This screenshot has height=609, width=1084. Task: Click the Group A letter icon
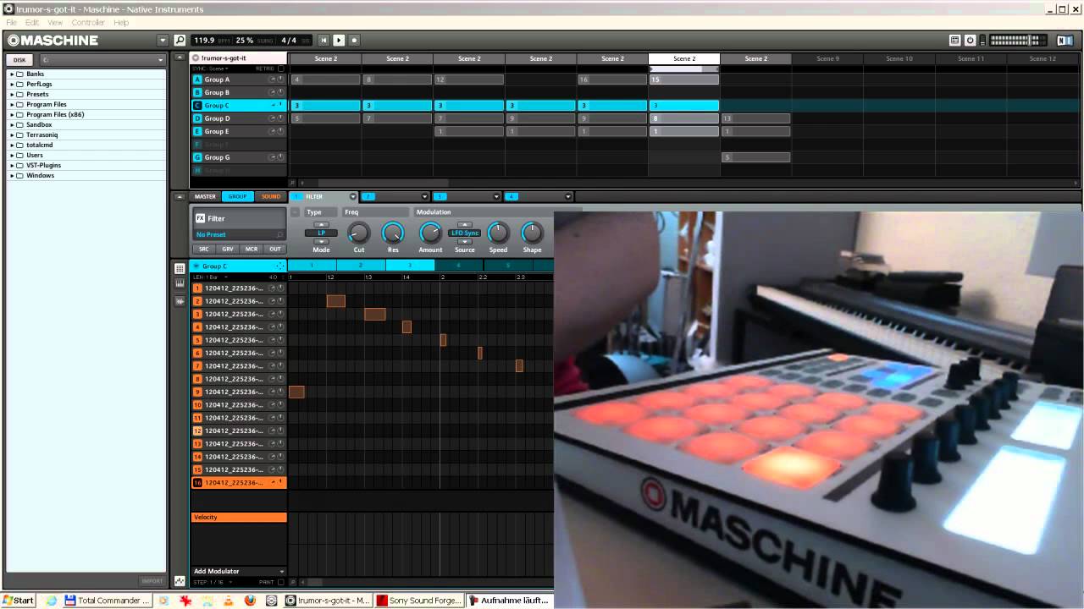[x=197, y=80]
